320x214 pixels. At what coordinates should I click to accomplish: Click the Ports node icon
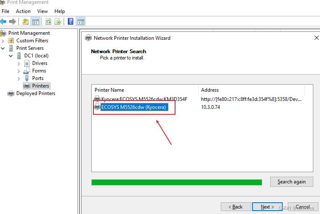click(27, 78)
